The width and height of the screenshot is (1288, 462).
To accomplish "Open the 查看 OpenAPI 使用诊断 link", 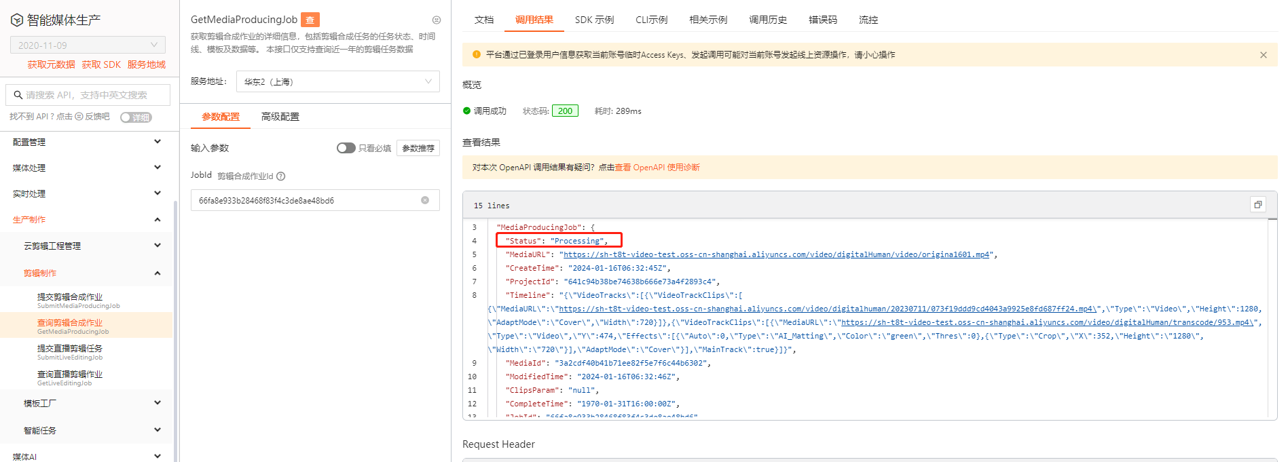I will (x=657, y=168).
